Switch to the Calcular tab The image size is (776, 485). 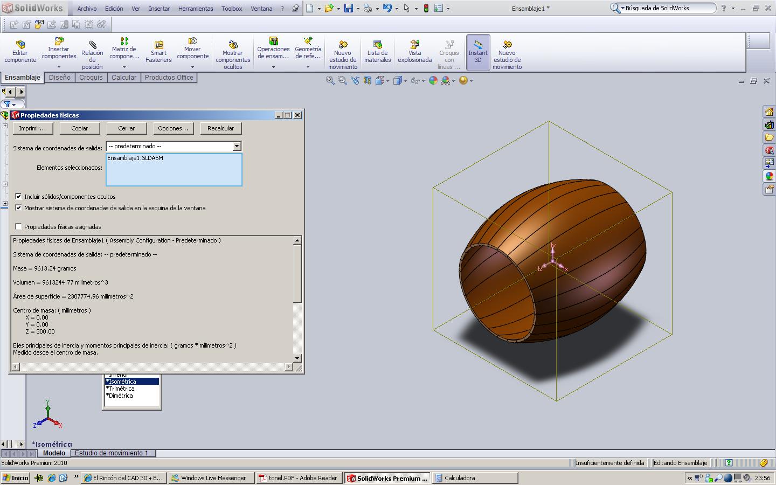[x=124, y=78]
